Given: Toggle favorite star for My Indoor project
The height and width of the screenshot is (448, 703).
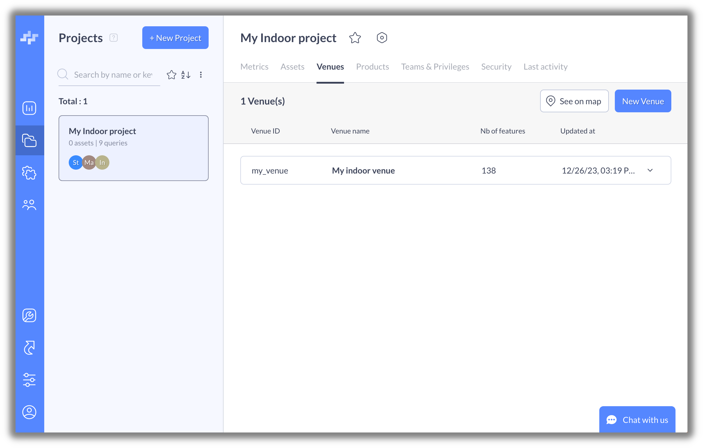Looking at the screenshot, I should (x=355, y=38).
